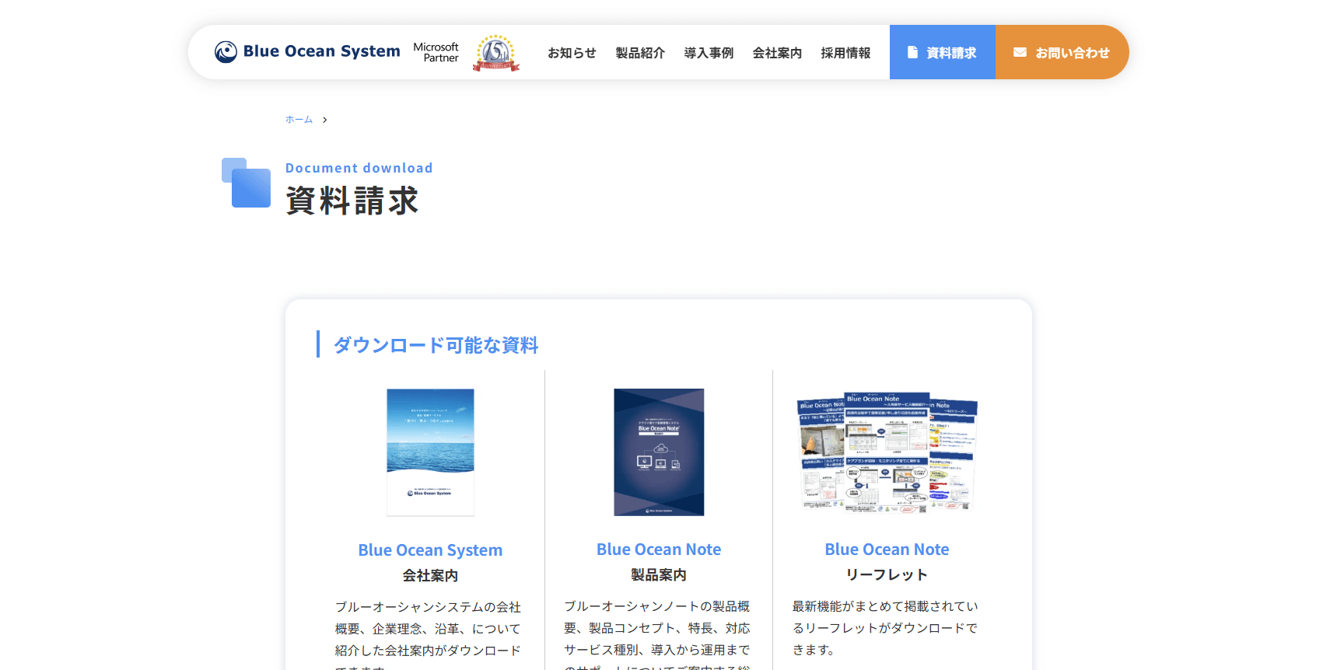This screenshot has height=670, width=1323.
Task: Click the document icon in 資料請求 button
Action: 913,52
